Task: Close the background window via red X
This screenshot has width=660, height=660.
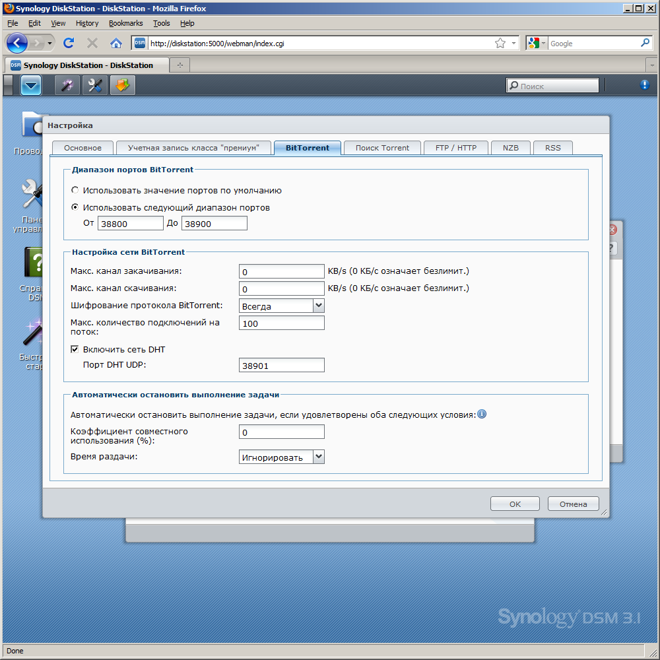Action: [613, 230]
